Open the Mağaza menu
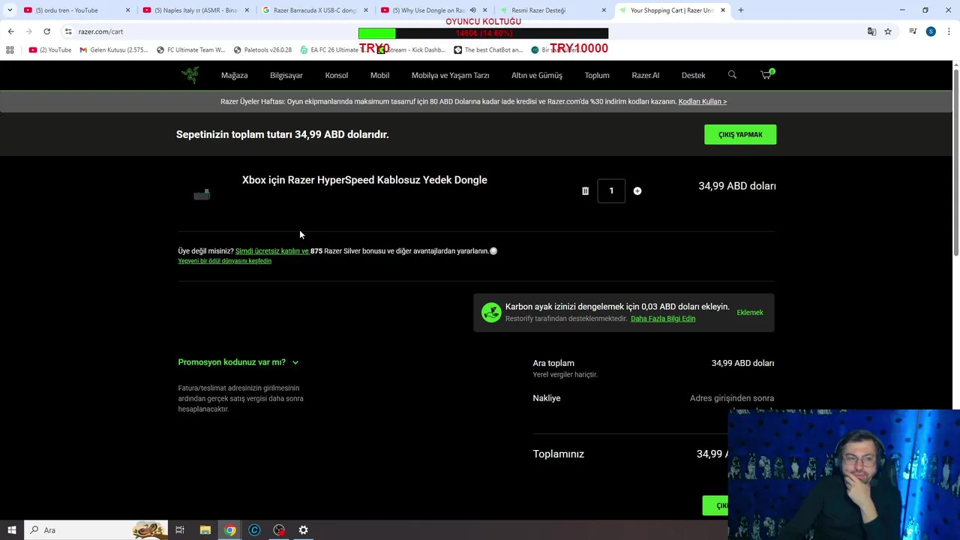 click(234, 75)
